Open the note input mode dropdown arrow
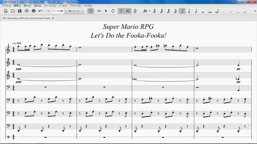This screenshot has height=144, width=257. point(149,11)
